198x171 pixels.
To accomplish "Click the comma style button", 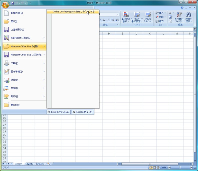I will click(108, 20).
